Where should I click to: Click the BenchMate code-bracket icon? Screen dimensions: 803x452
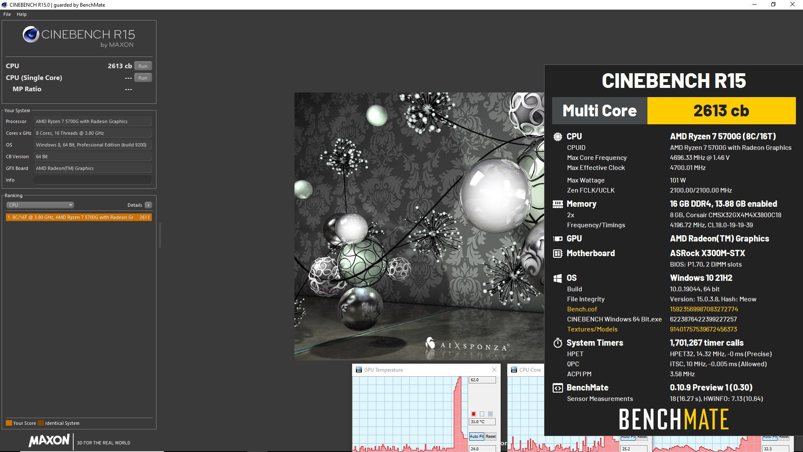(x=557, y=388)
